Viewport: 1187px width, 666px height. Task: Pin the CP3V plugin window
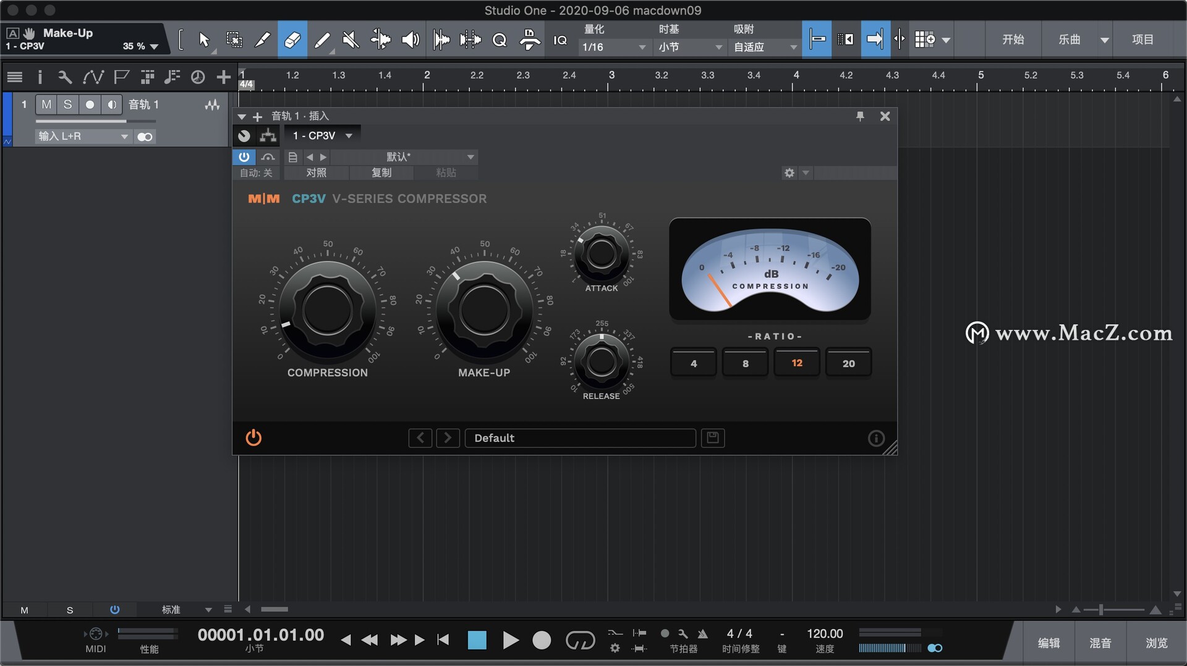[x=860, y=116]
